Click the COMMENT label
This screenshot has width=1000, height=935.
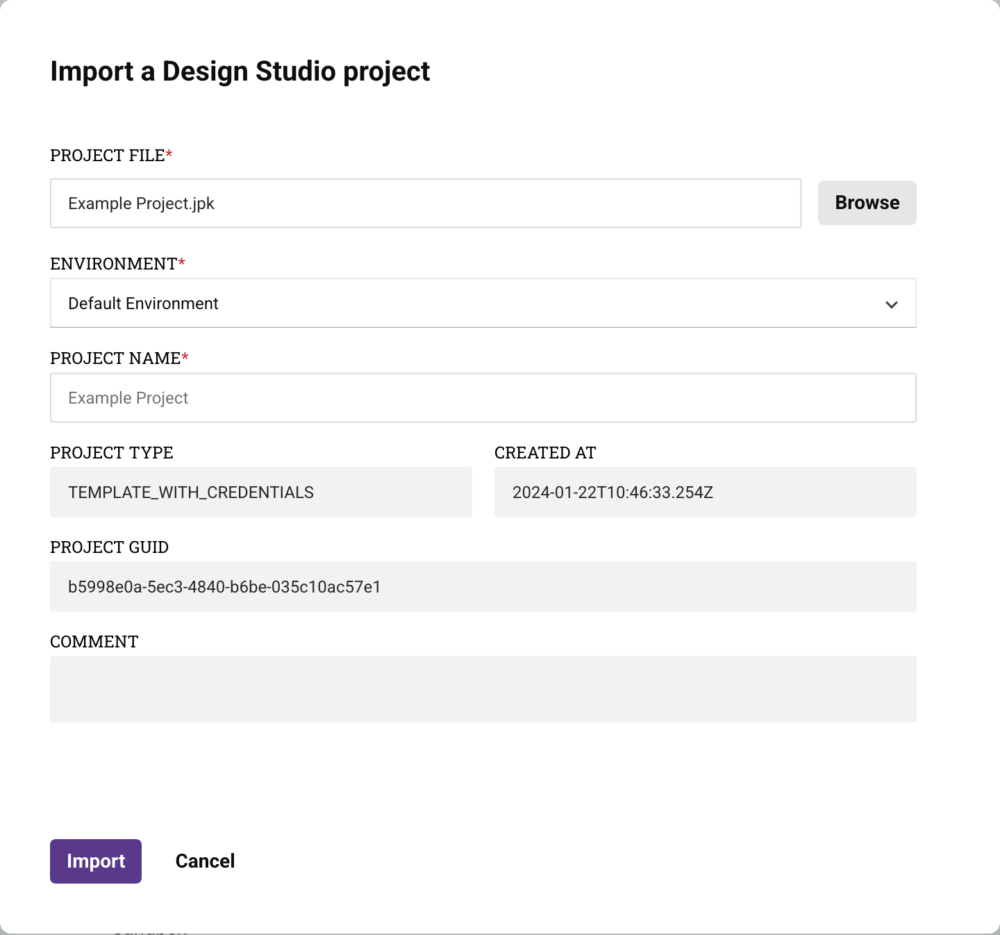(x=94, y=642)
